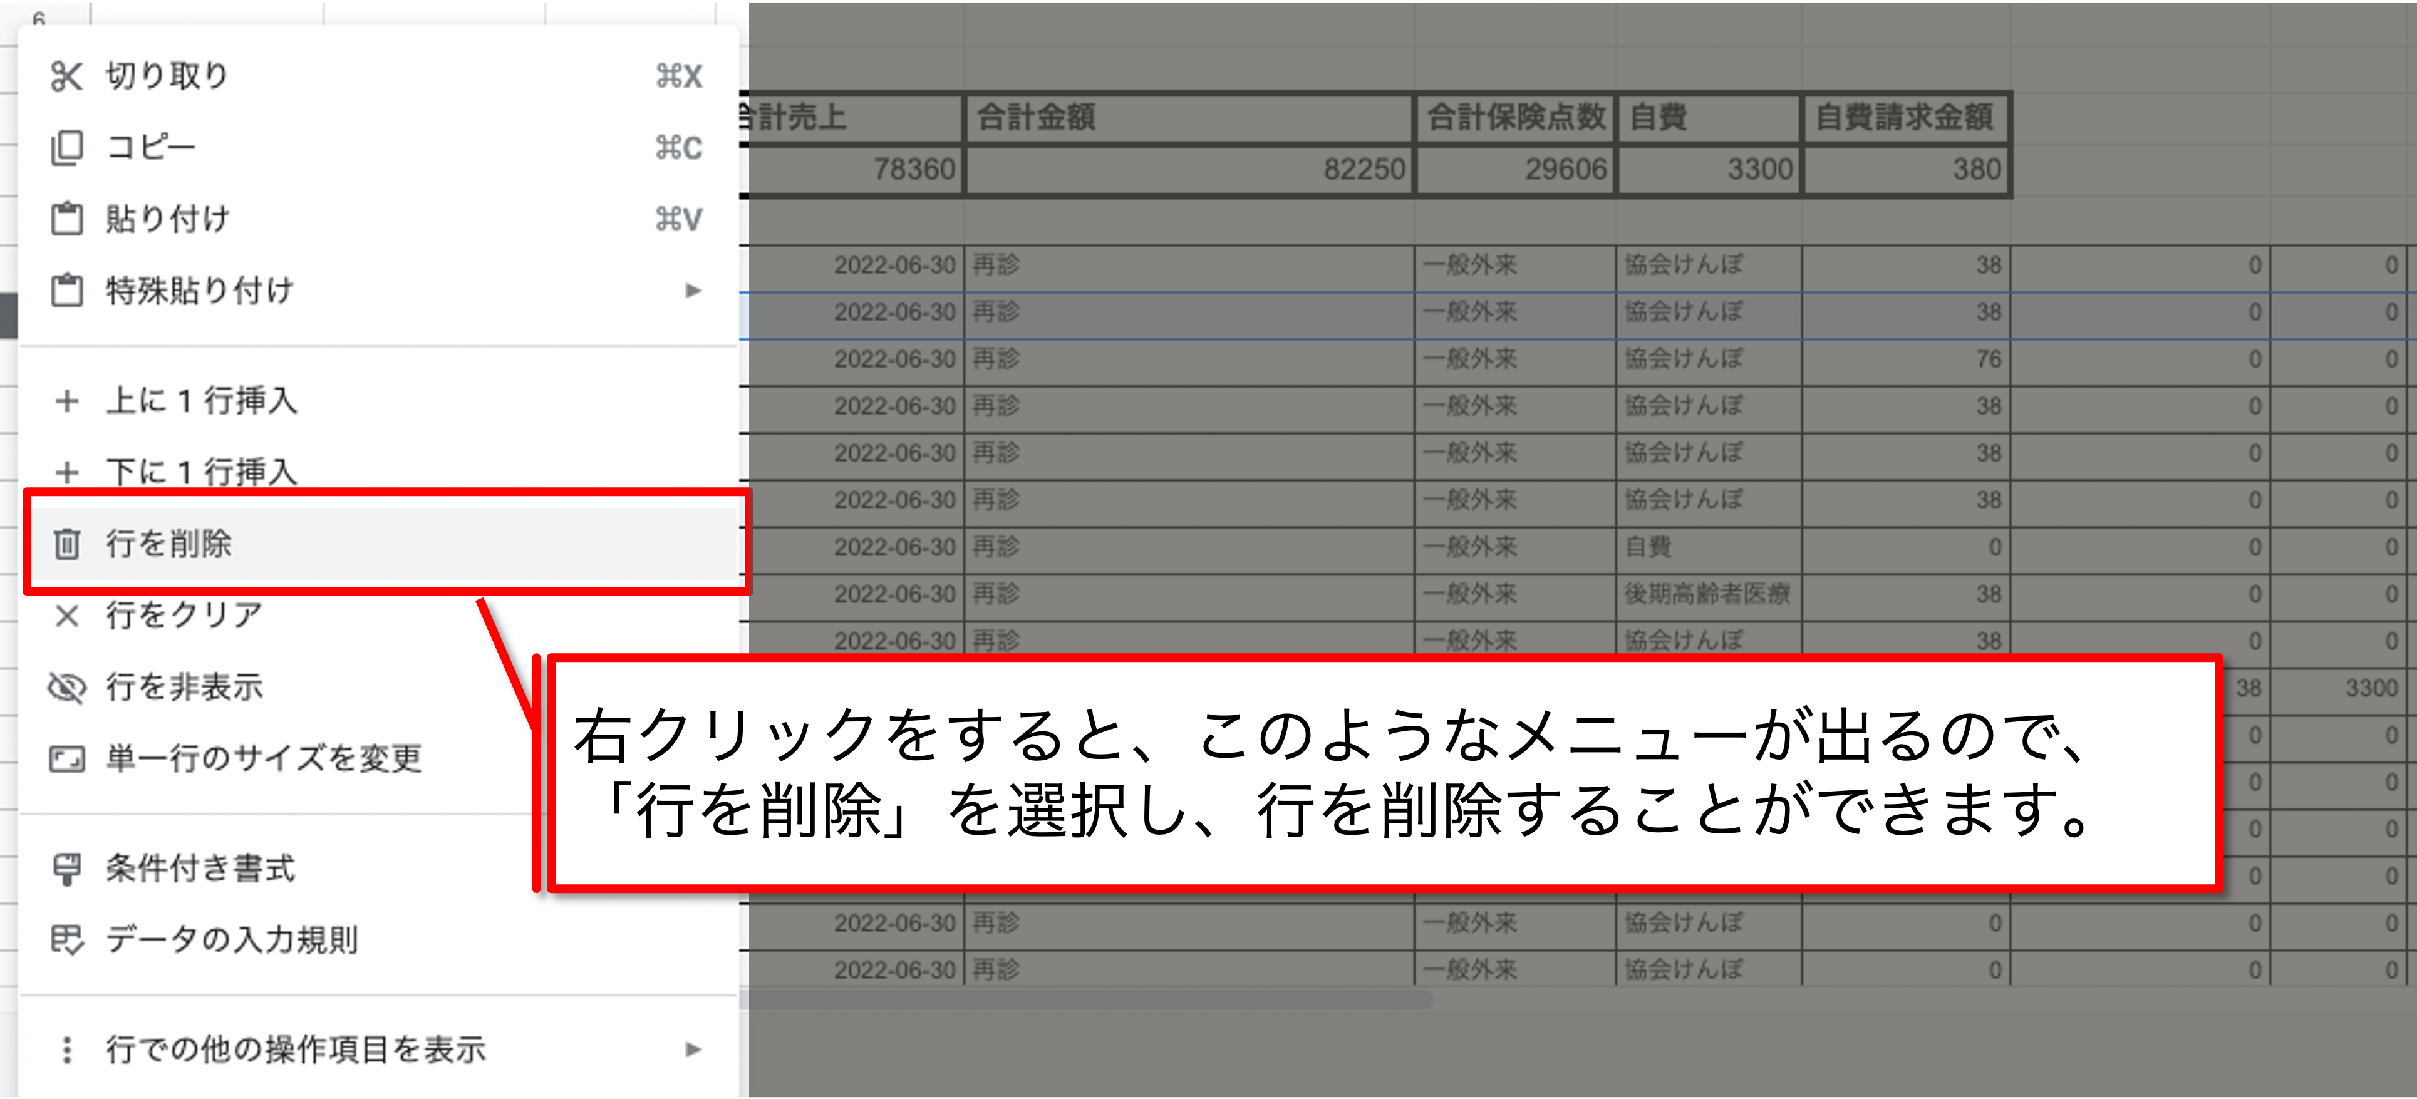
Task: Click the 合計金額 header cell
Action: click(x=1190, y=117)
